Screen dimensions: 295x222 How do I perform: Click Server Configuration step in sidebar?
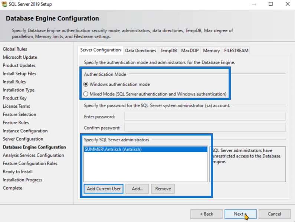[x=23, y=139]
